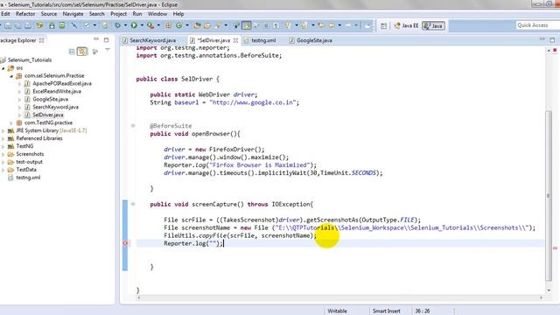Click into the Quick Access field
Viewport: 560px width, 315px height.
537,25
